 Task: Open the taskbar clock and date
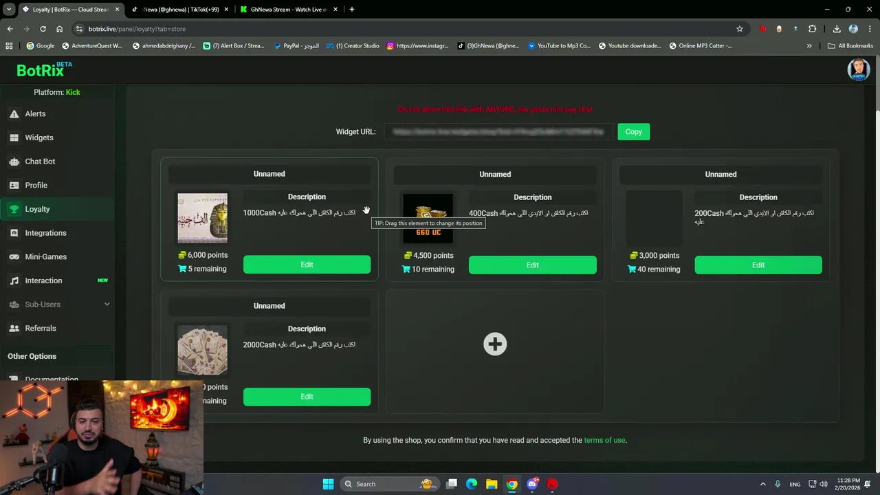click(848, 484)
